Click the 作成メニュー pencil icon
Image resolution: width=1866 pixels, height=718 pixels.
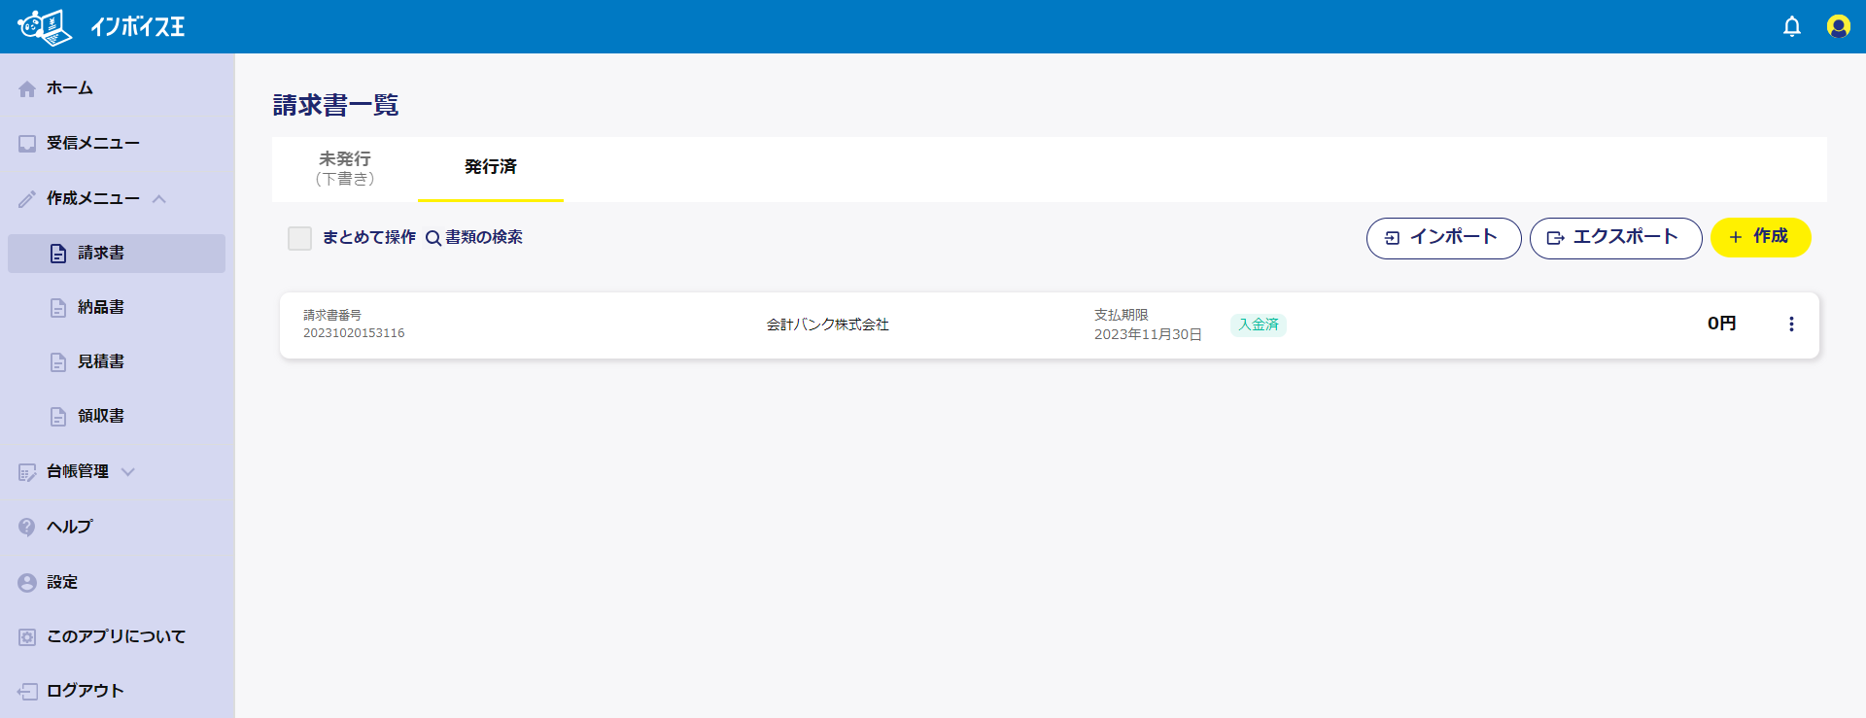click(x=27, y=199)
